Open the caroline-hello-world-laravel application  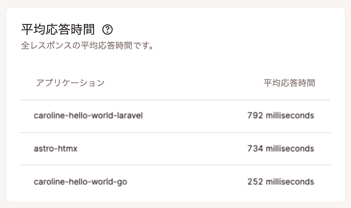88,115
